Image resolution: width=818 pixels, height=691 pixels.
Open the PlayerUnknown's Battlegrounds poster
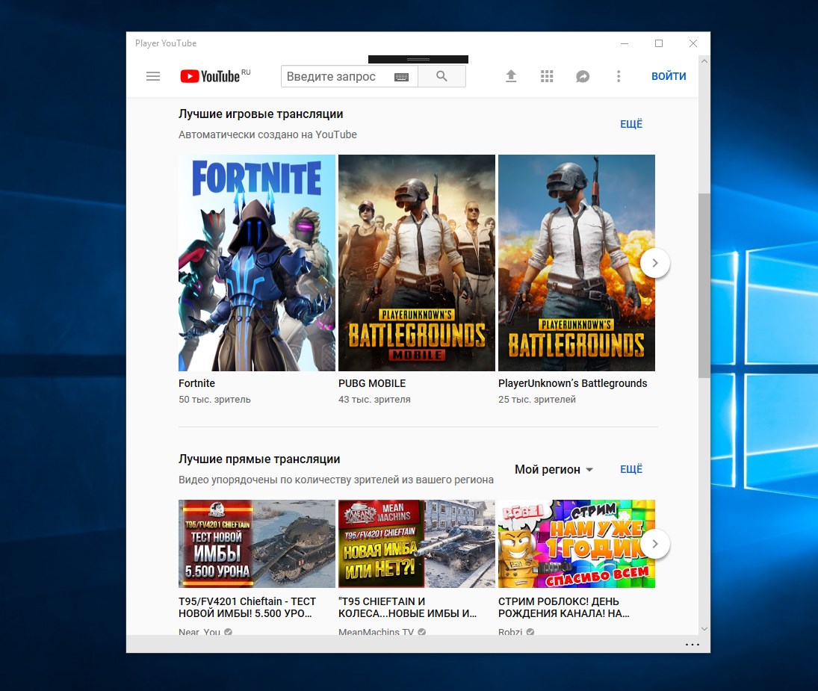tap(577, 263)
